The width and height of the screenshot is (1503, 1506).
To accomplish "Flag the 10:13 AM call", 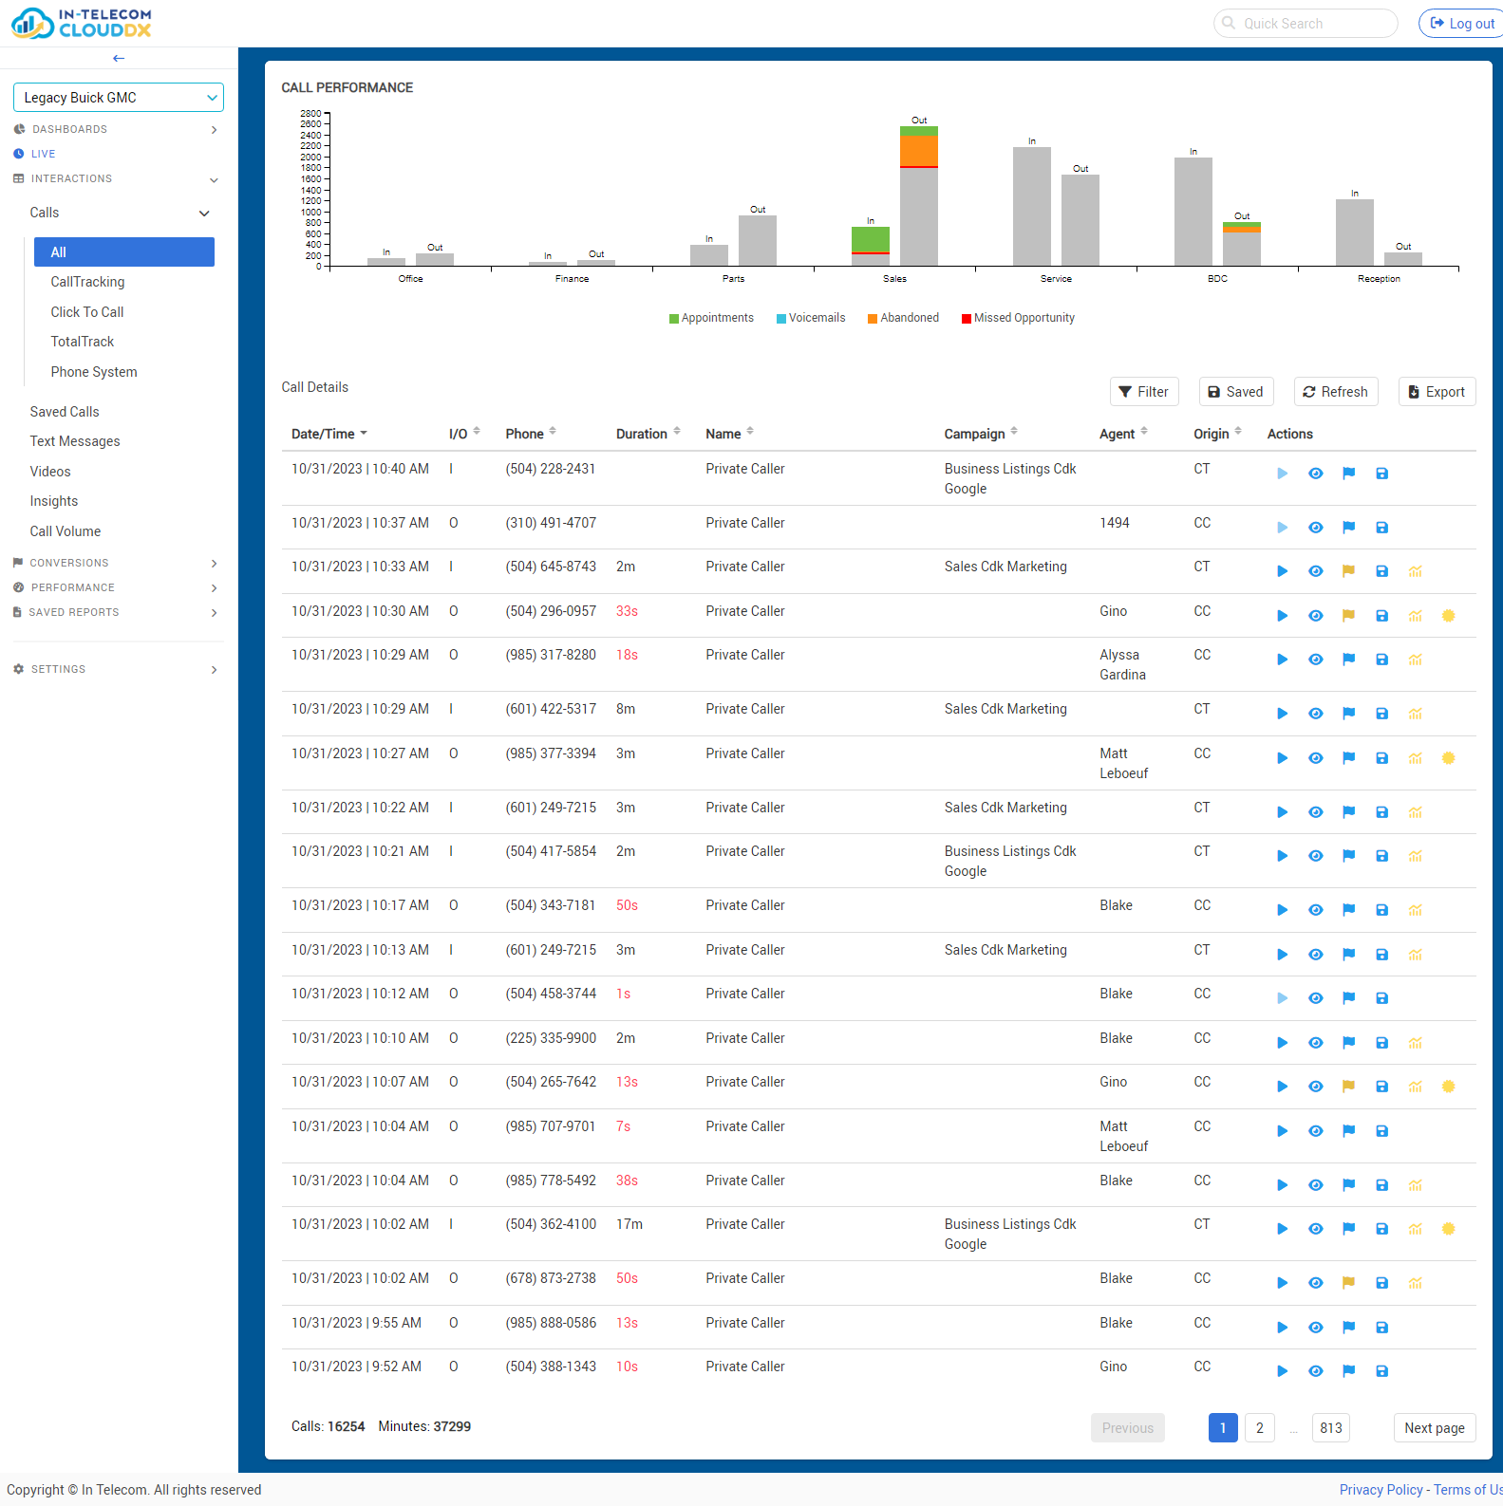I will point(1348,955).
